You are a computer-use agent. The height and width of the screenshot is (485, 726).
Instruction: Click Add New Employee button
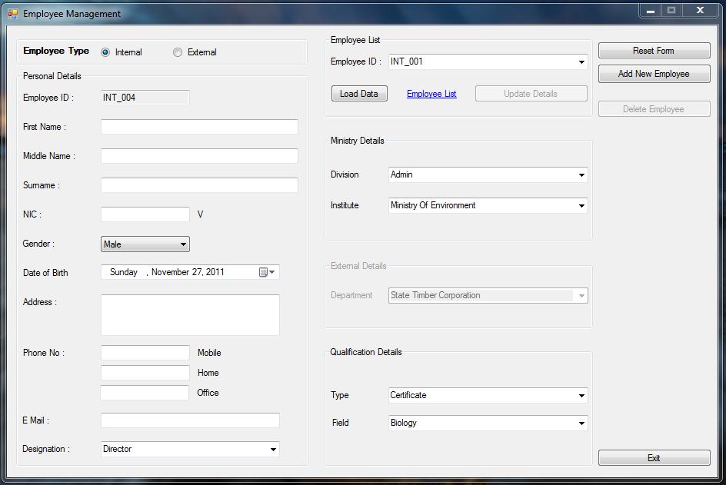pyautogui.click(x=654, y=74)
